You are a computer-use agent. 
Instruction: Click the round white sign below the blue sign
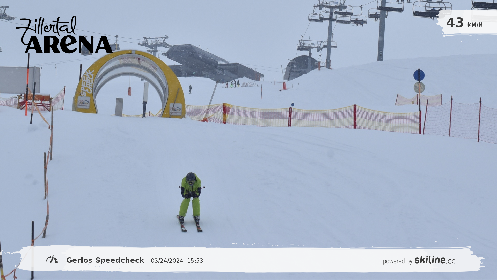419,88
